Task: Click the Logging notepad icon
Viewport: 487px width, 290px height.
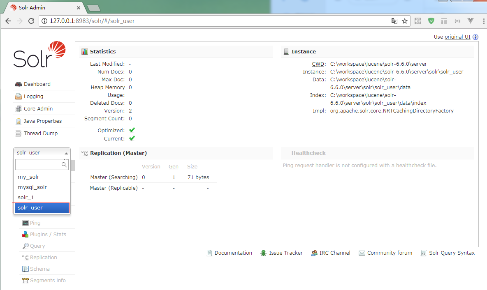Action: 19,97
